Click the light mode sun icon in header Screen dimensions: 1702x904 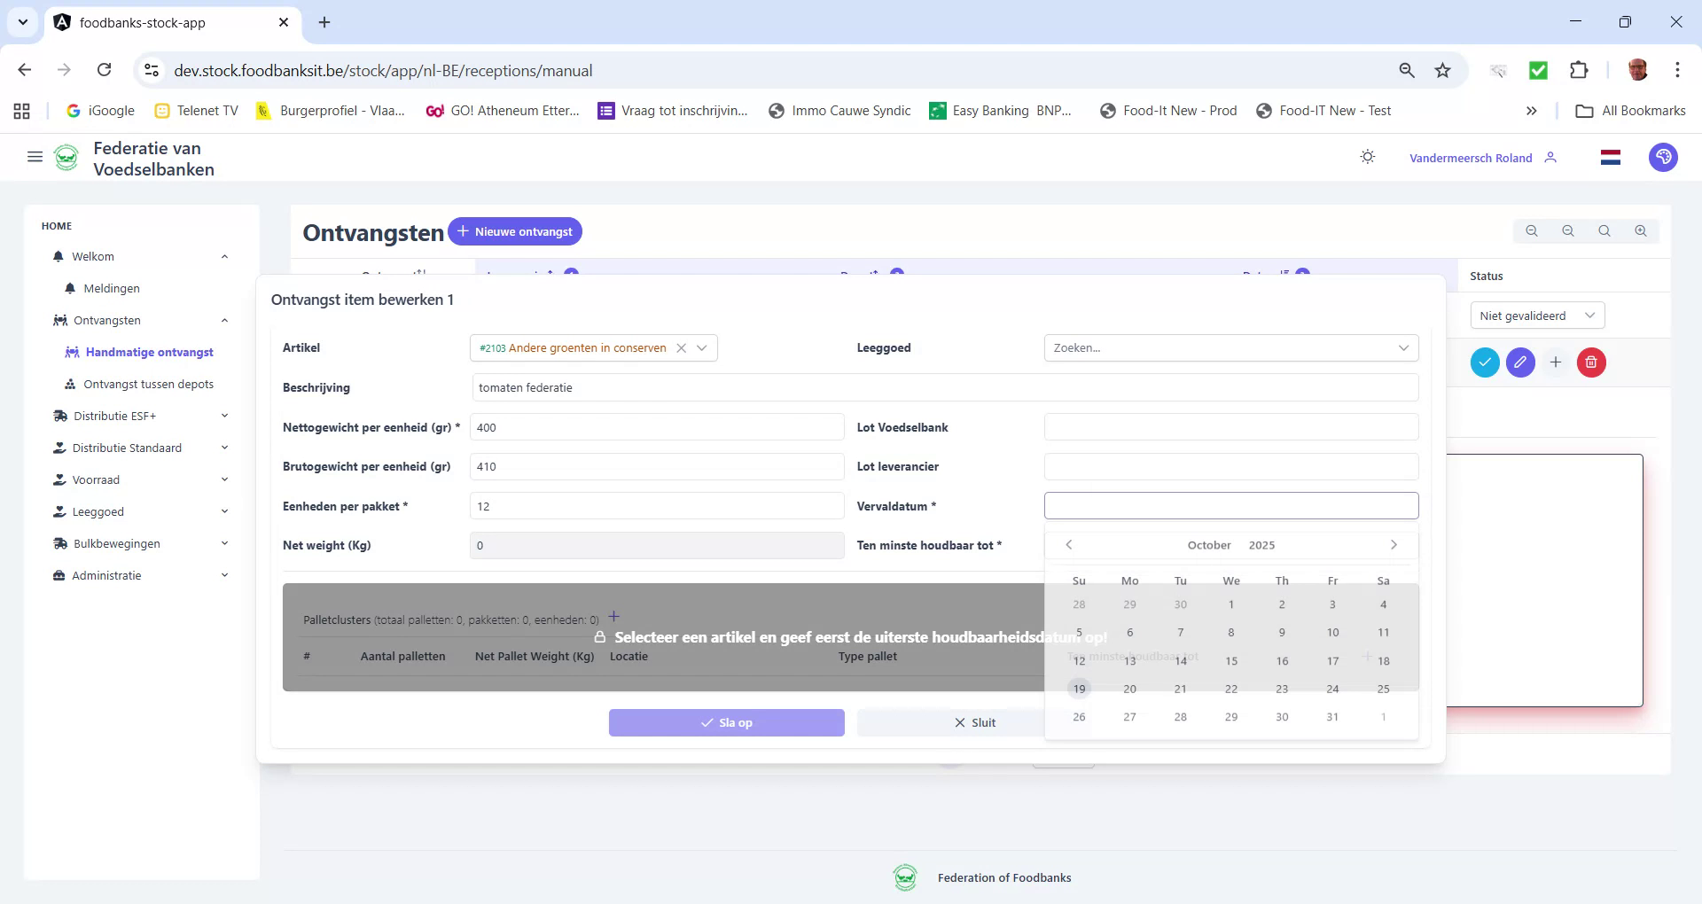coord(1368,157)
